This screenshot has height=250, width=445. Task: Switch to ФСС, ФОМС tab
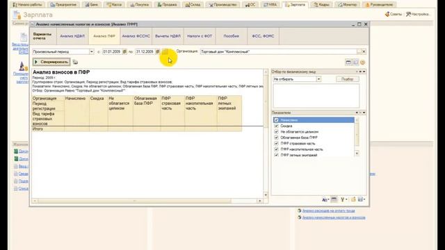263,36
